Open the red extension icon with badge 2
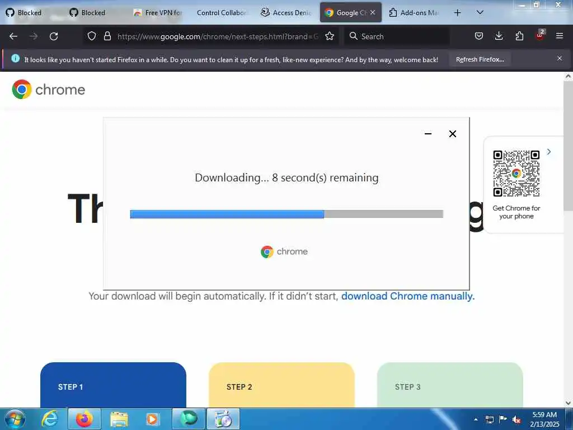 click(540, 35)
